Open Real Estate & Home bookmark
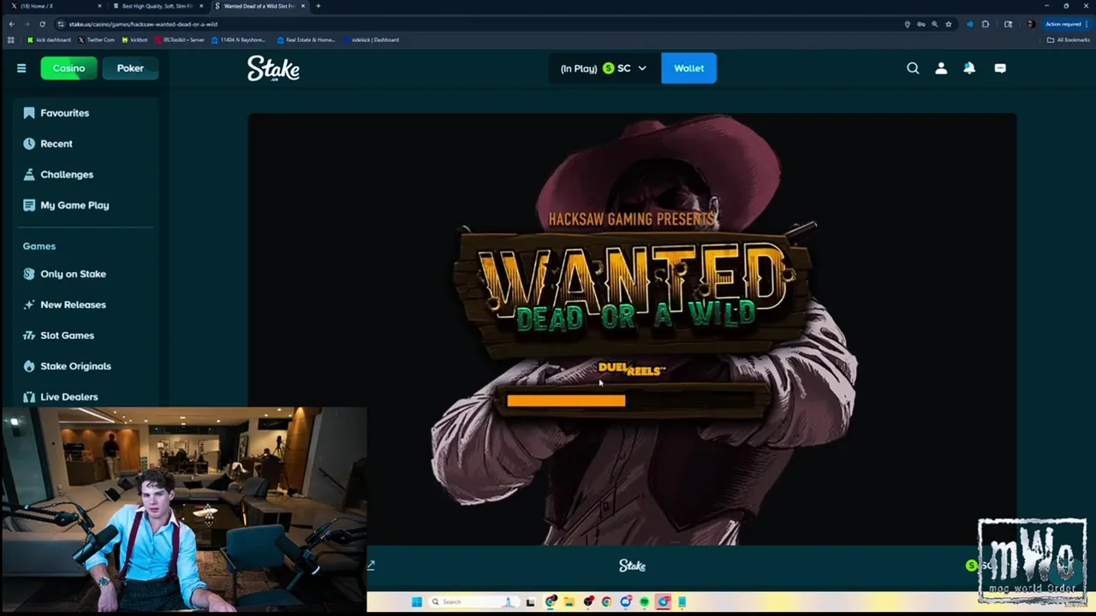Image resolution: width=1096 pixels, height=616 pixels. [306, 39]
